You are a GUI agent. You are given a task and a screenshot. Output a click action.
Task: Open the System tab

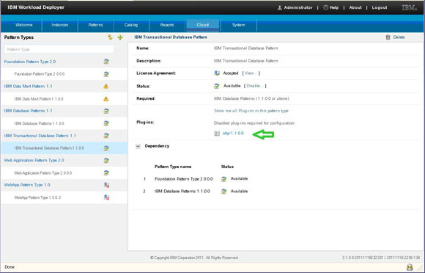239,25
